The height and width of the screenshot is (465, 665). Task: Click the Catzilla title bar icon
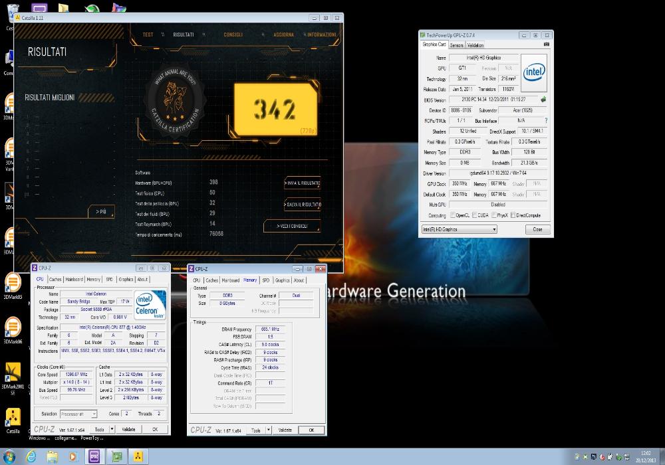pos(18,18)
